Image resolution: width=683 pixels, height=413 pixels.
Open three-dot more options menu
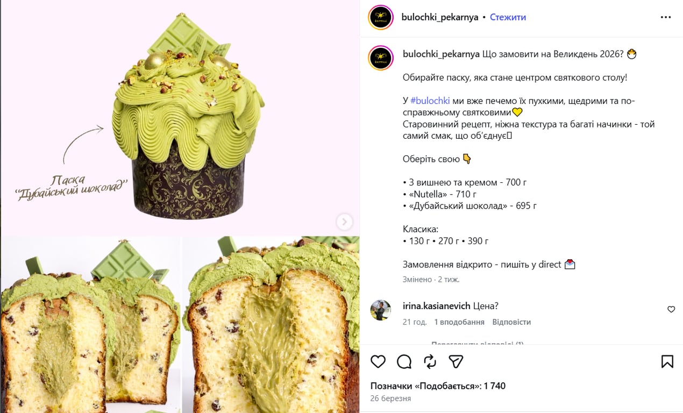(666, 17)
